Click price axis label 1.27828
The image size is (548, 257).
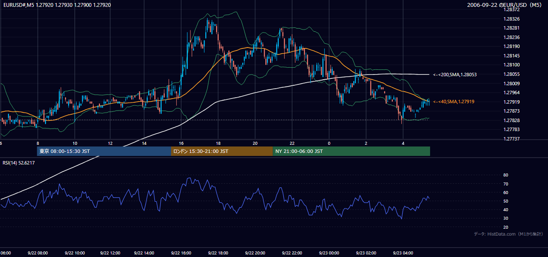coord(512,120)
